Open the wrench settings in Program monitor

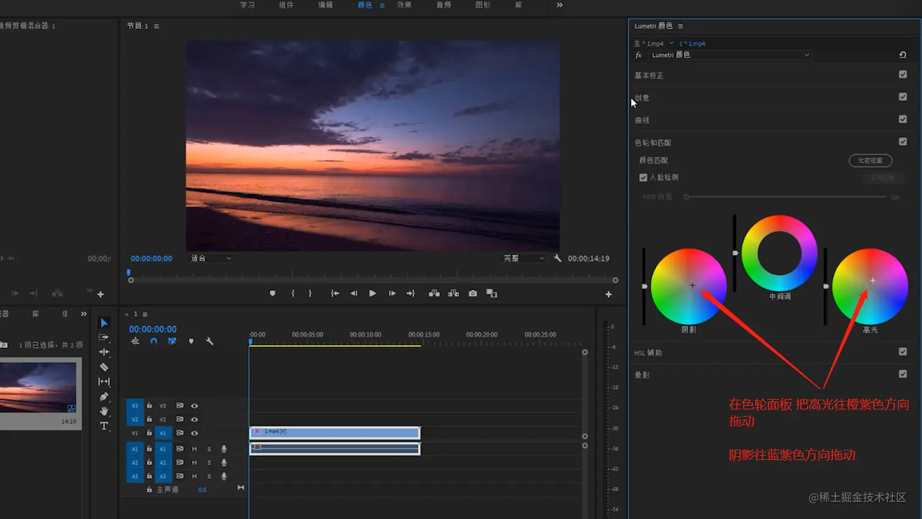point(557,258)
